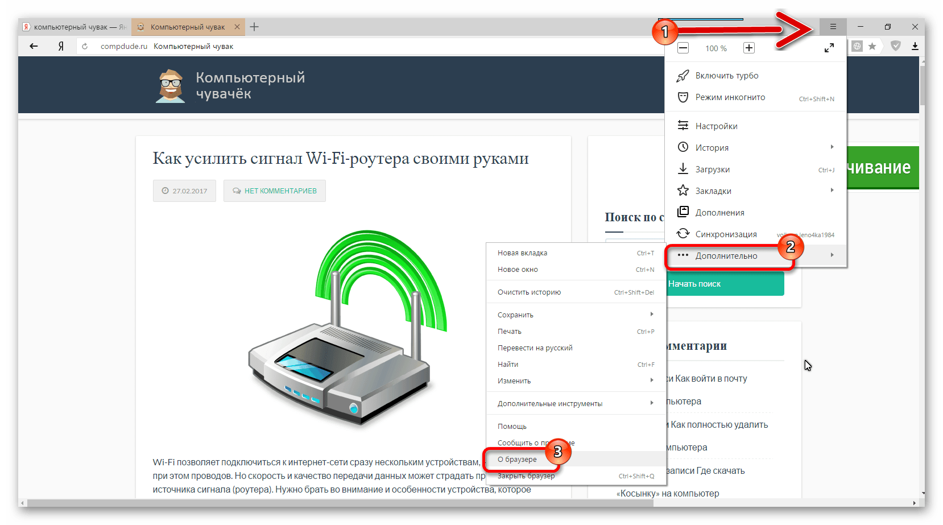
Task: Click the Дополнения extensions icon
Action: click(683, 212)
